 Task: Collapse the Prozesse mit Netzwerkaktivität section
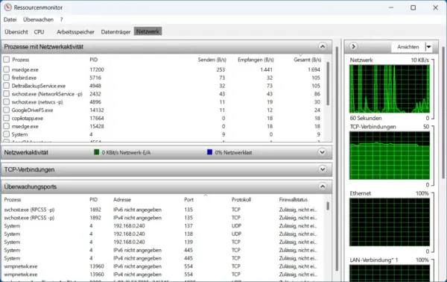tap(323, 46)
